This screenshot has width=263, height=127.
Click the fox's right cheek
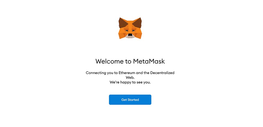point(139,34)
